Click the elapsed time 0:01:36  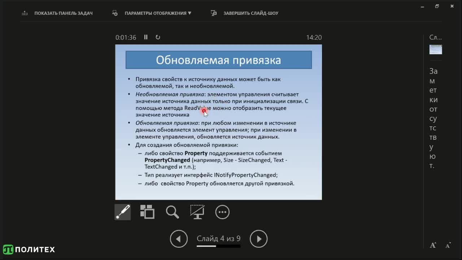tap(126, 38)
